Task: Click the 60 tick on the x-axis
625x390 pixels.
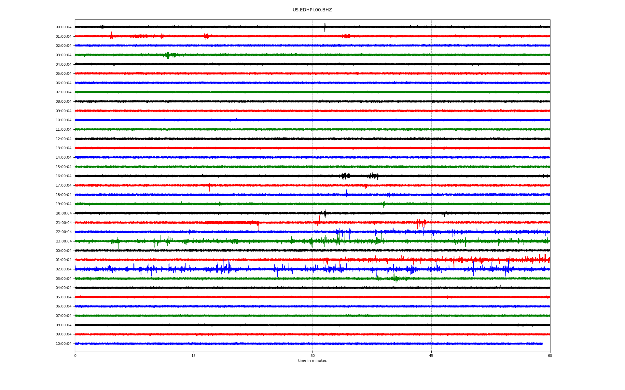Action: (550, 356)
